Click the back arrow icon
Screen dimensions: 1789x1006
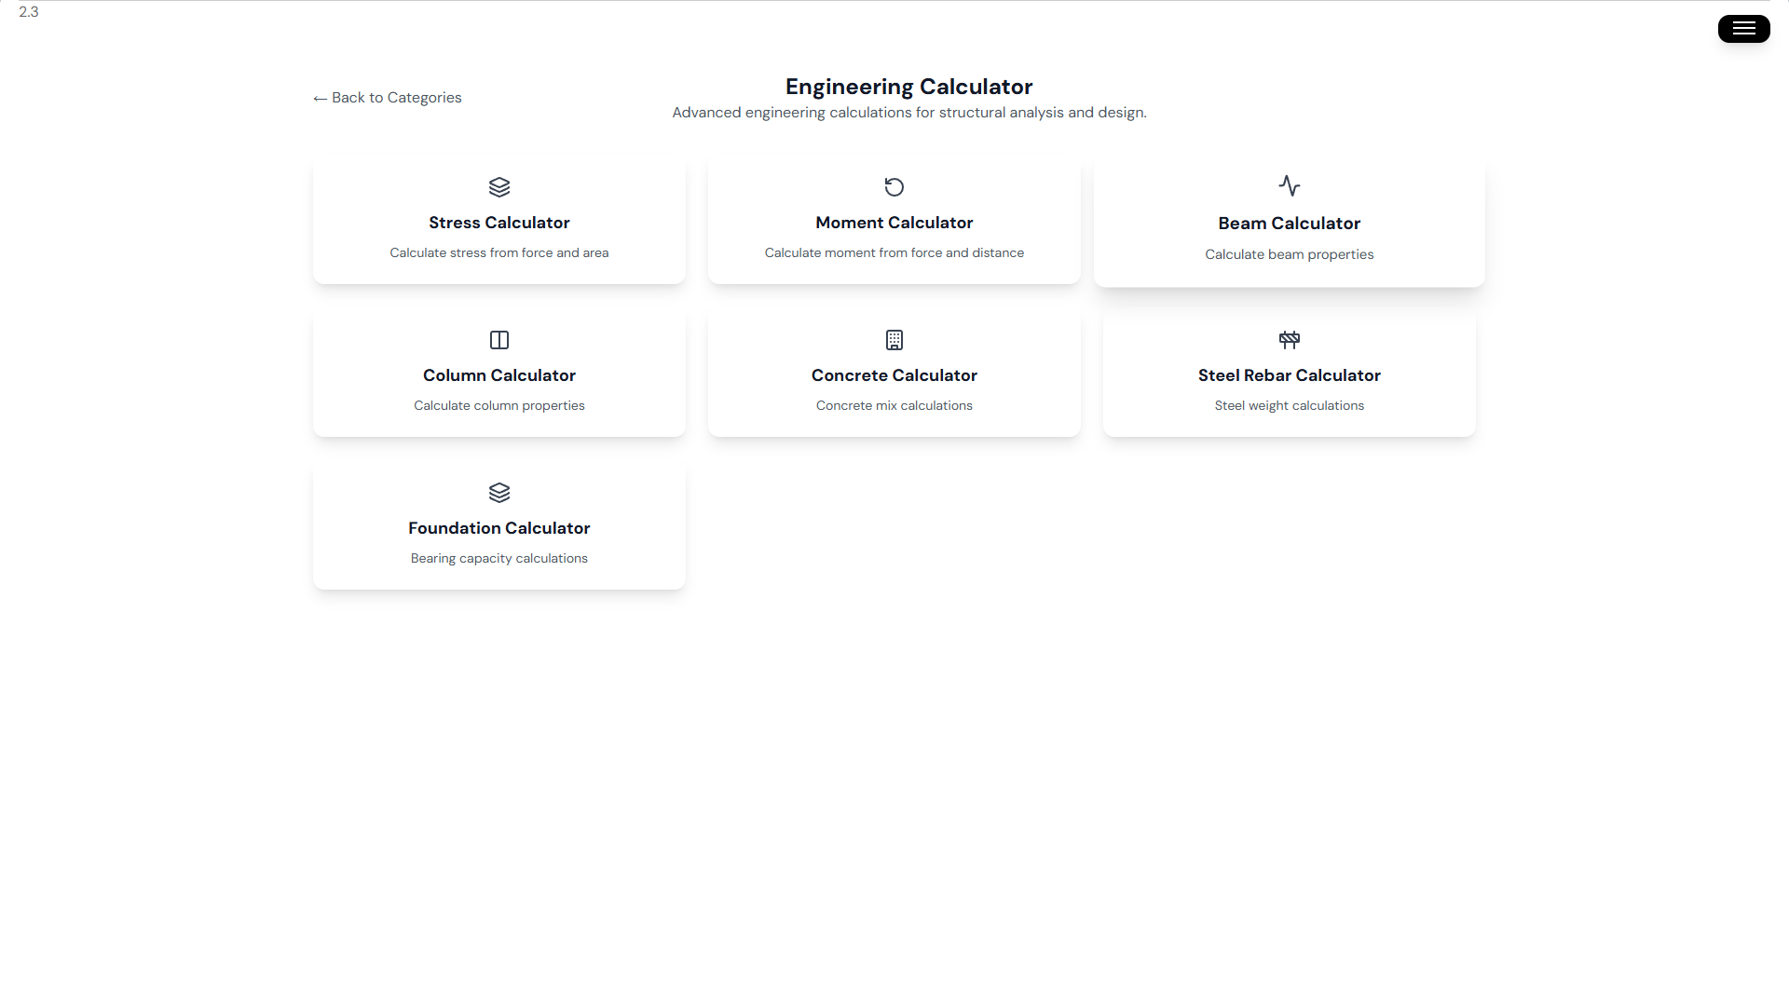pyautogui.click(x=321, y=98)
